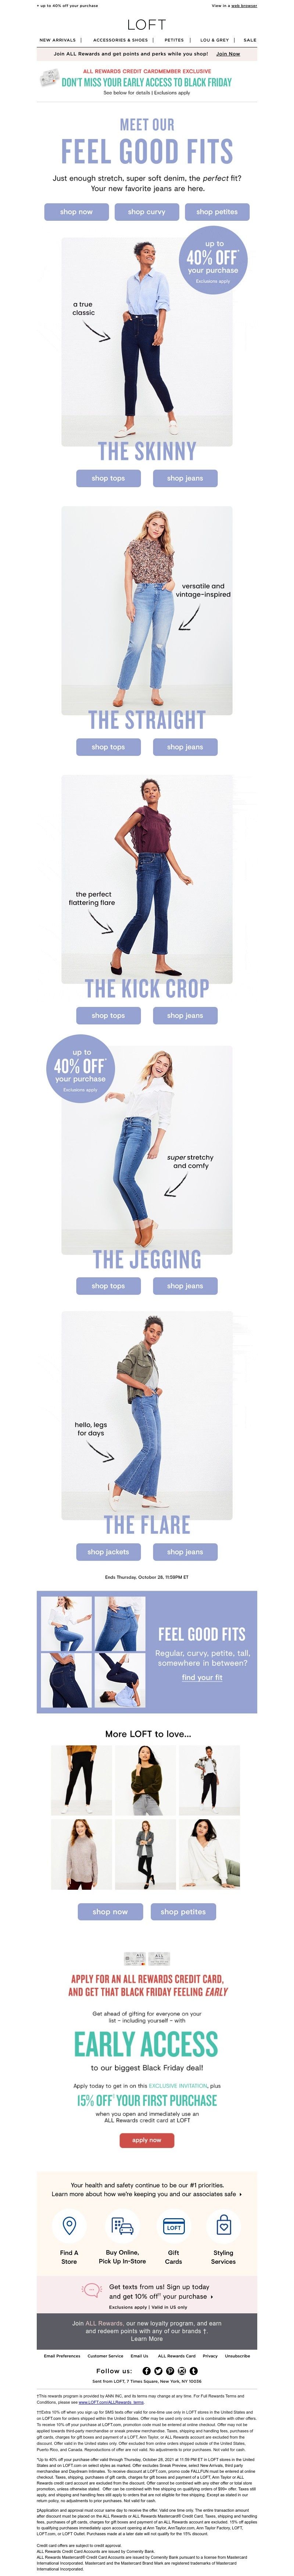Go to the Petites navigation tab
This screenshot has width=294, height=2576.
[174, 40]
